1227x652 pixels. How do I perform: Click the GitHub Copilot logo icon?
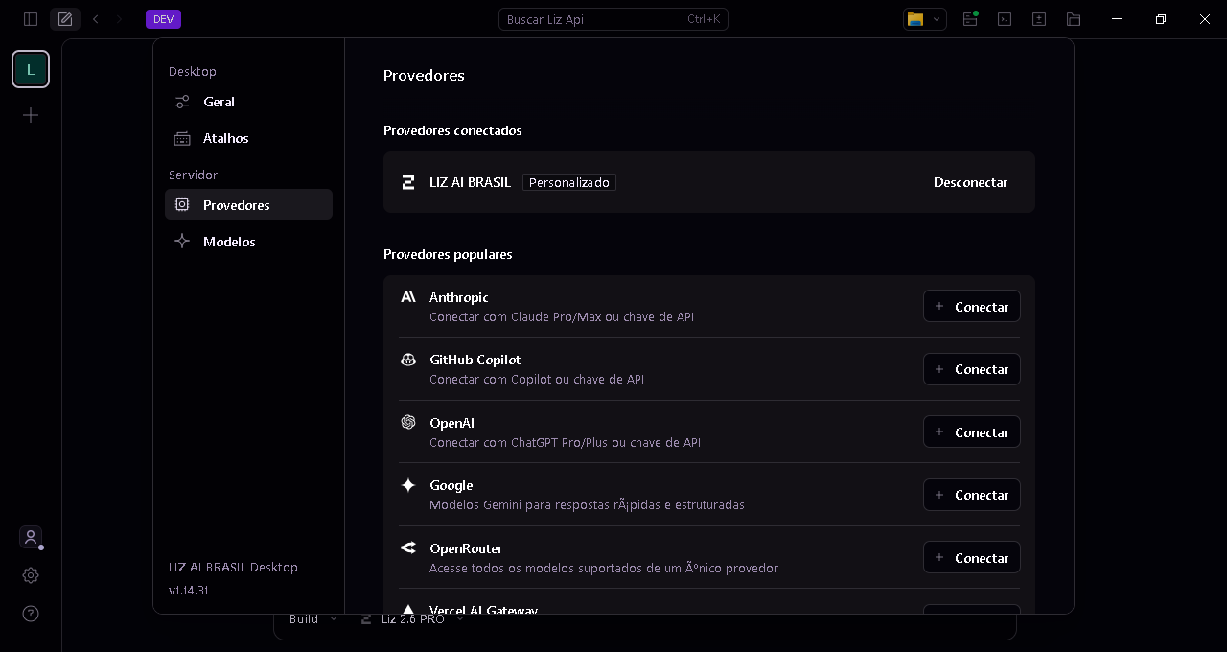(408, 360)
